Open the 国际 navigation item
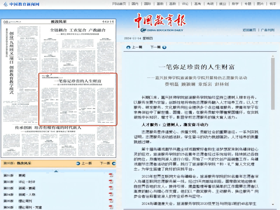Image resolution: width=280 pixels, height=210 pixels. click(x=147, y=4)
